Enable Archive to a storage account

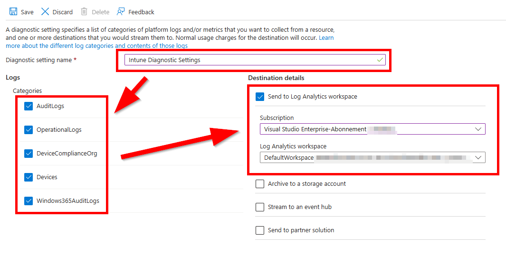coord(260,184)
